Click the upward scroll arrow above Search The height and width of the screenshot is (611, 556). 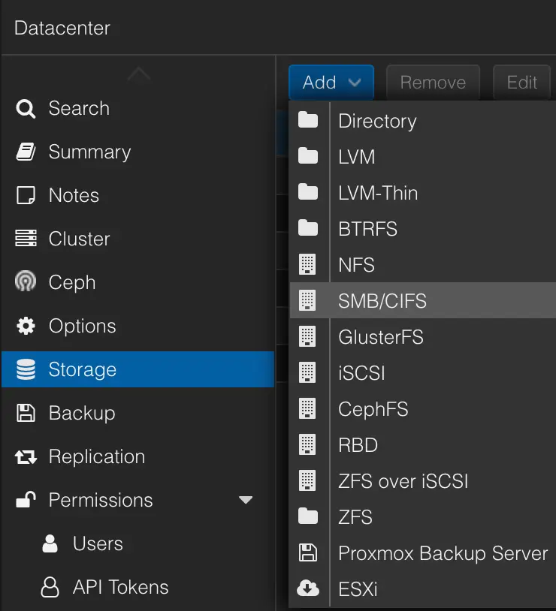click(x=138, y=74)
